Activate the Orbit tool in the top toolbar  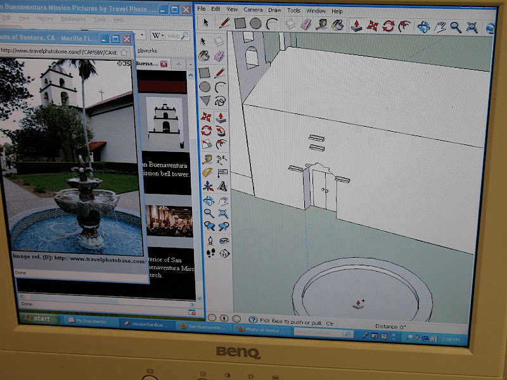pos(423,27)
